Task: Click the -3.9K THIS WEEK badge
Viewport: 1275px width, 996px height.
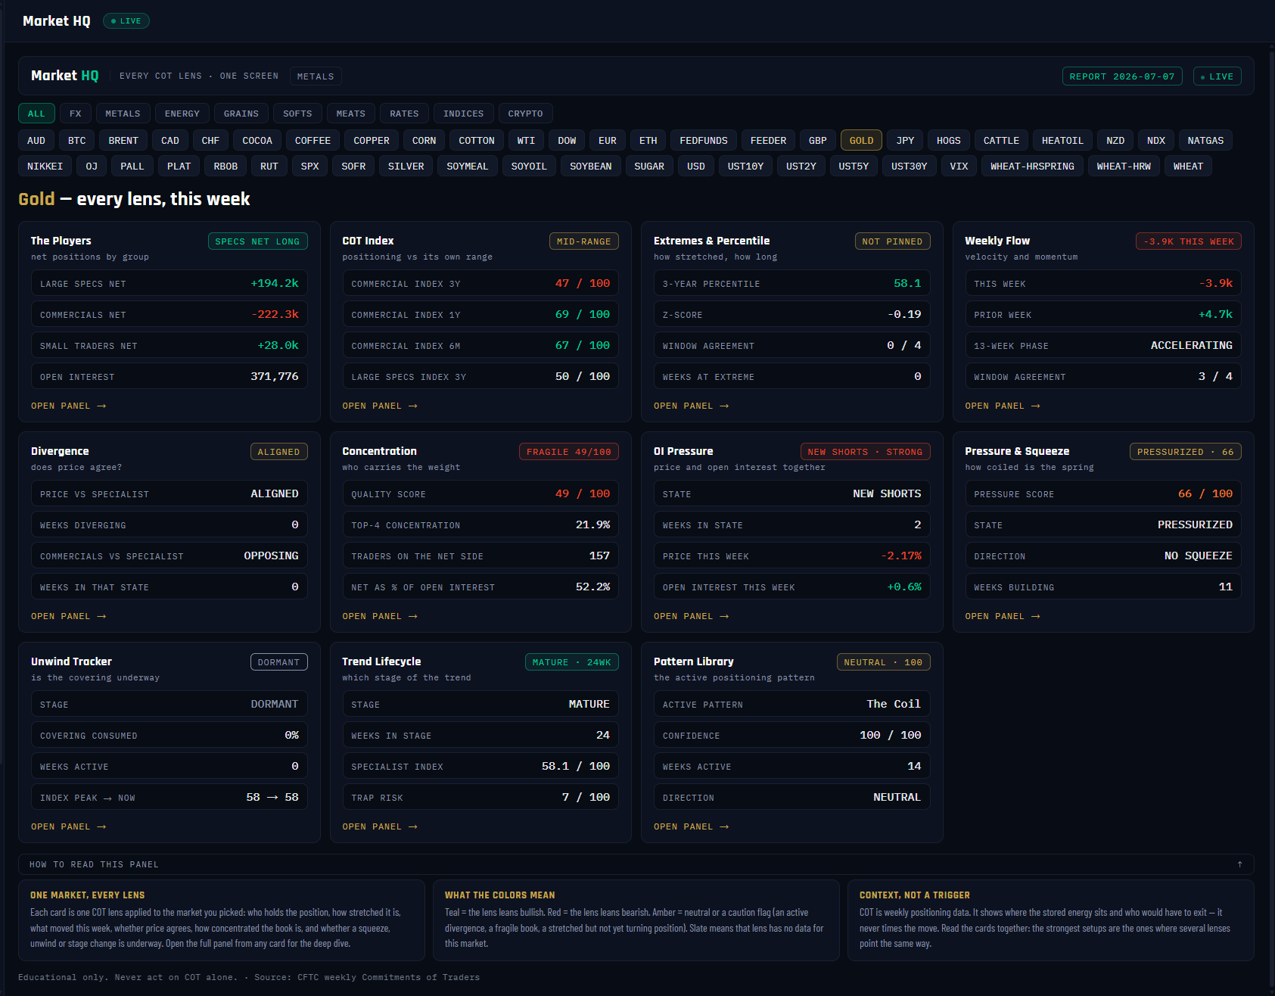Action: (1189, 241)
